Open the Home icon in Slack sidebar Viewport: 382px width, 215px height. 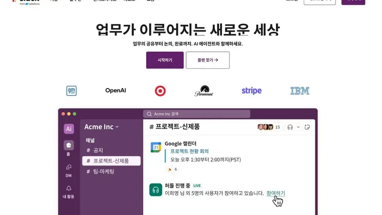69,145
